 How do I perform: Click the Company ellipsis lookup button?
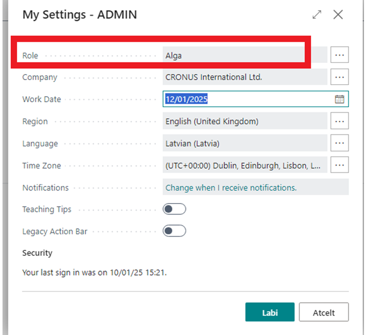[x=340, y=77]
